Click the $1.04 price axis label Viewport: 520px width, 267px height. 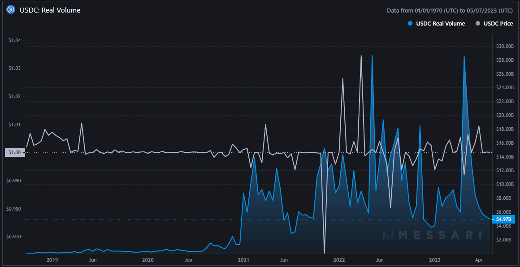15,41
